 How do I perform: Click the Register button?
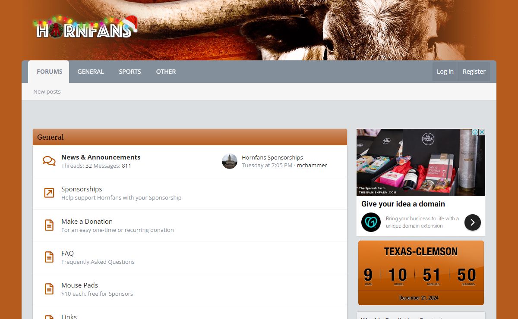474,72
